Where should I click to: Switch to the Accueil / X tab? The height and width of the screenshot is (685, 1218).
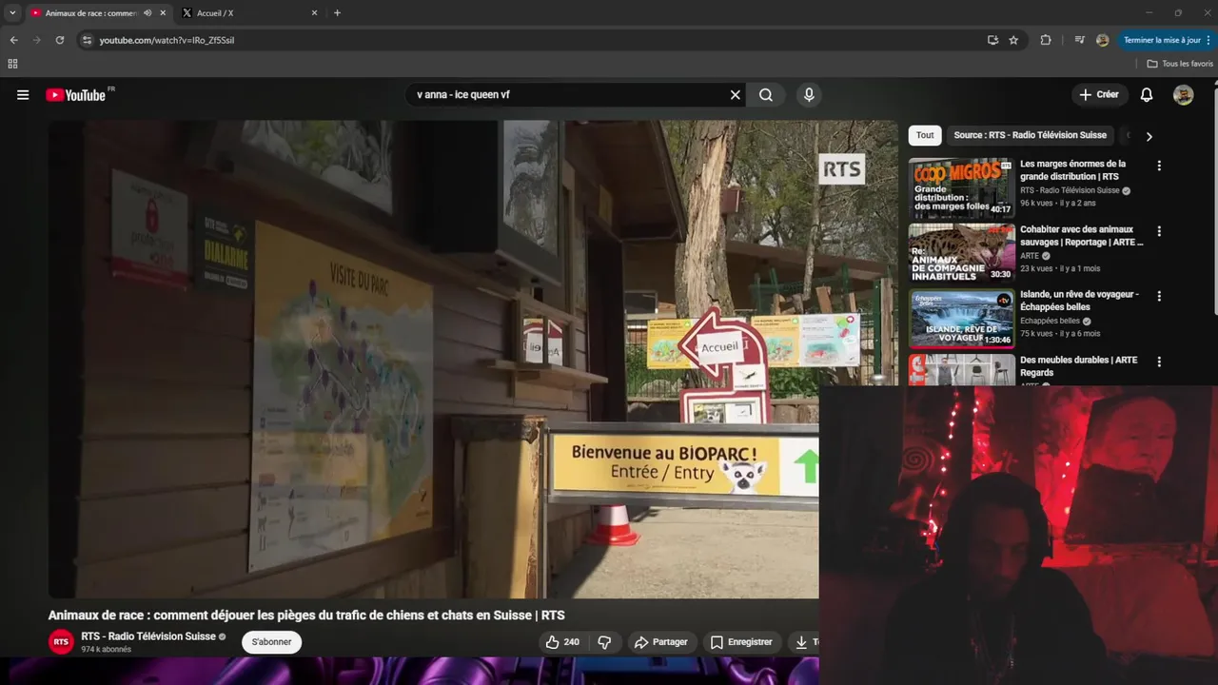249,13
